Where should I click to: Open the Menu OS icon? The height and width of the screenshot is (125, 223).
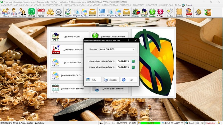[x=68, y=12]
